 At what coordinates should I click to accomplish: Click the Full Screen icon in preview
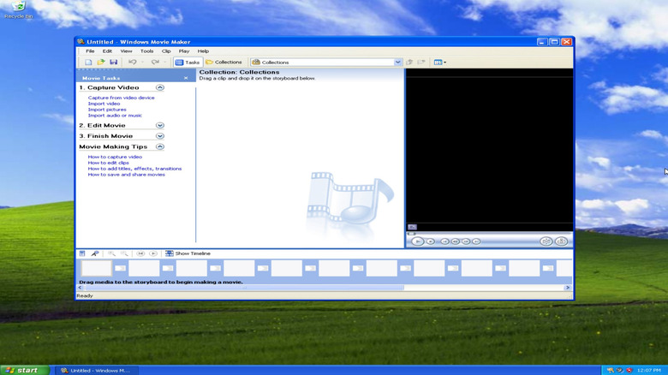(412, 227)
